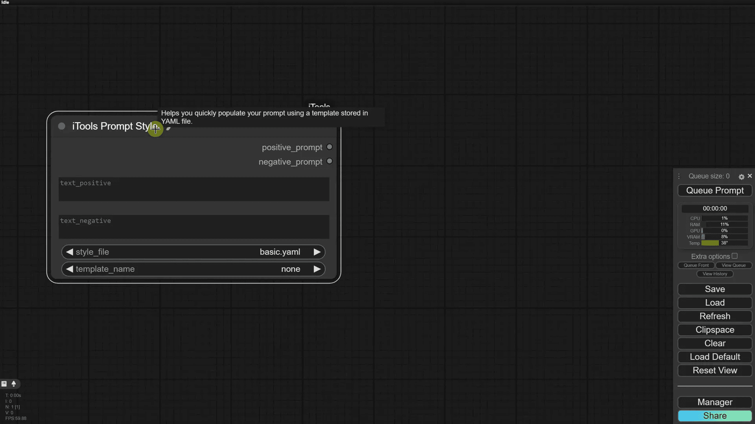Enable the Extra options checkbox

click(x=735, y=256)
